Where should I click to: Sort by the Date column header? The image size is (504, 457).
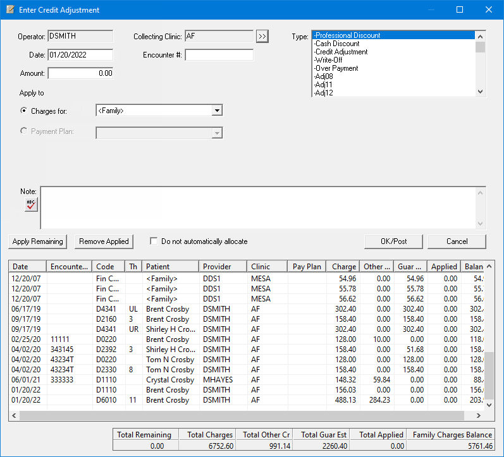(28, 267)
